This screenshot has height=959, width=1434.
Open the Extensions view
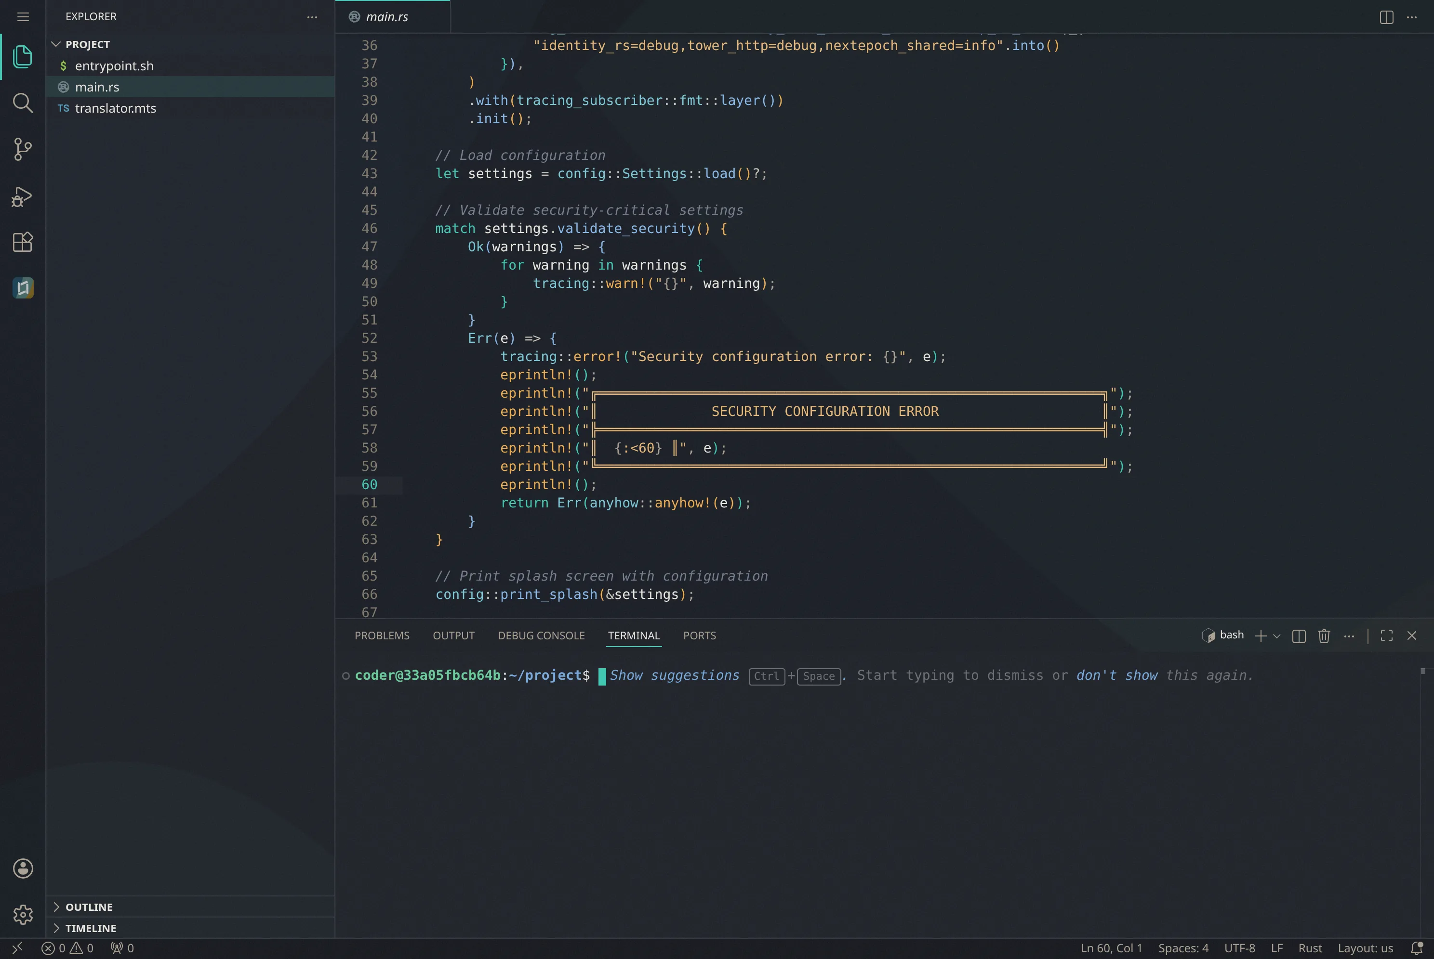pyautogui.click(x=23, y=242)
